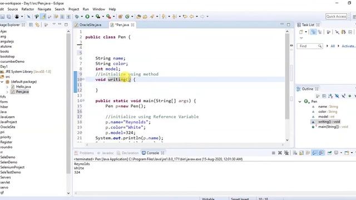
Task: Open the New Java Class dropdown arrow
Action: (132, 17)
